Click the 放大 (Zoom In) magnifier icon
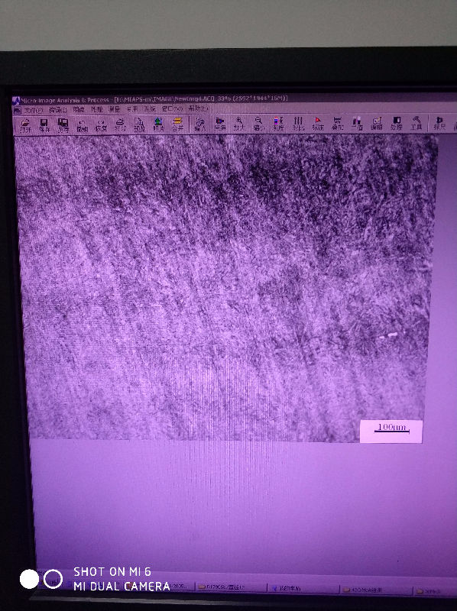This screenshot has width=457, height=611. point(238,124)
